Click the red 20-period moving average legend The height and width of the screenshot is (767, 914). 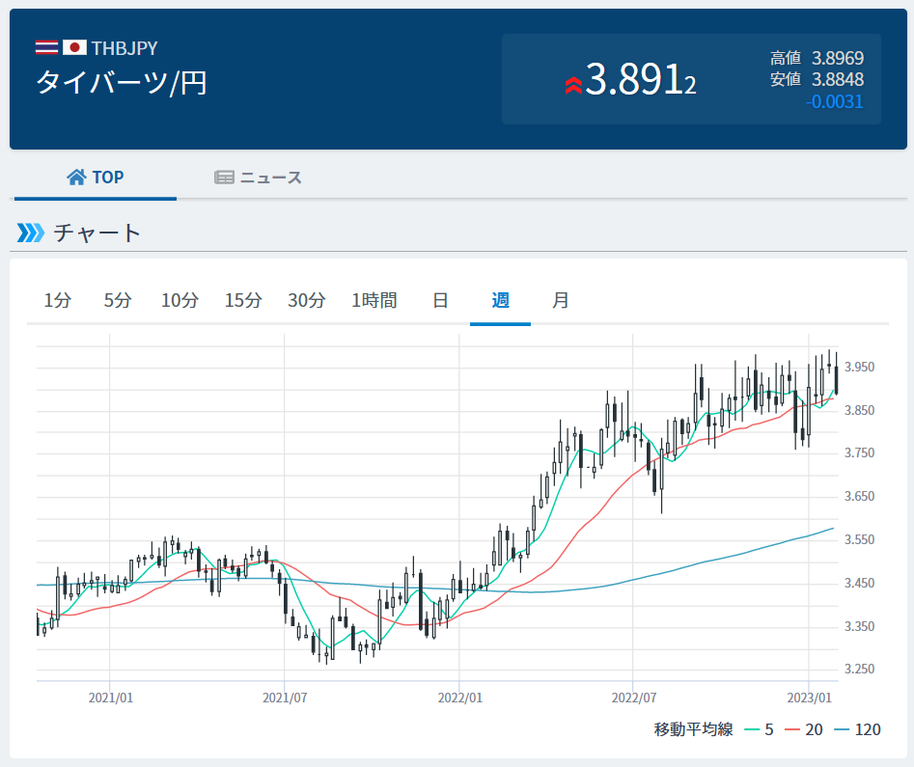803,729
